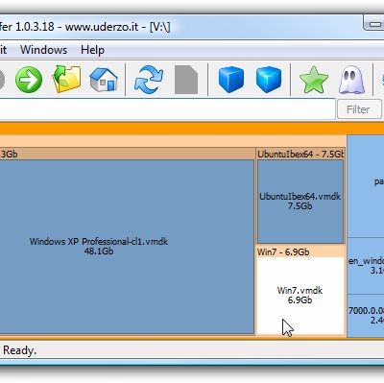Image resolution: width=384 pixels, height=383 pixels.
Task: Select the UbuntuIbex64.vmdk block
Action: pyautogui.click(x=300, y=202)
